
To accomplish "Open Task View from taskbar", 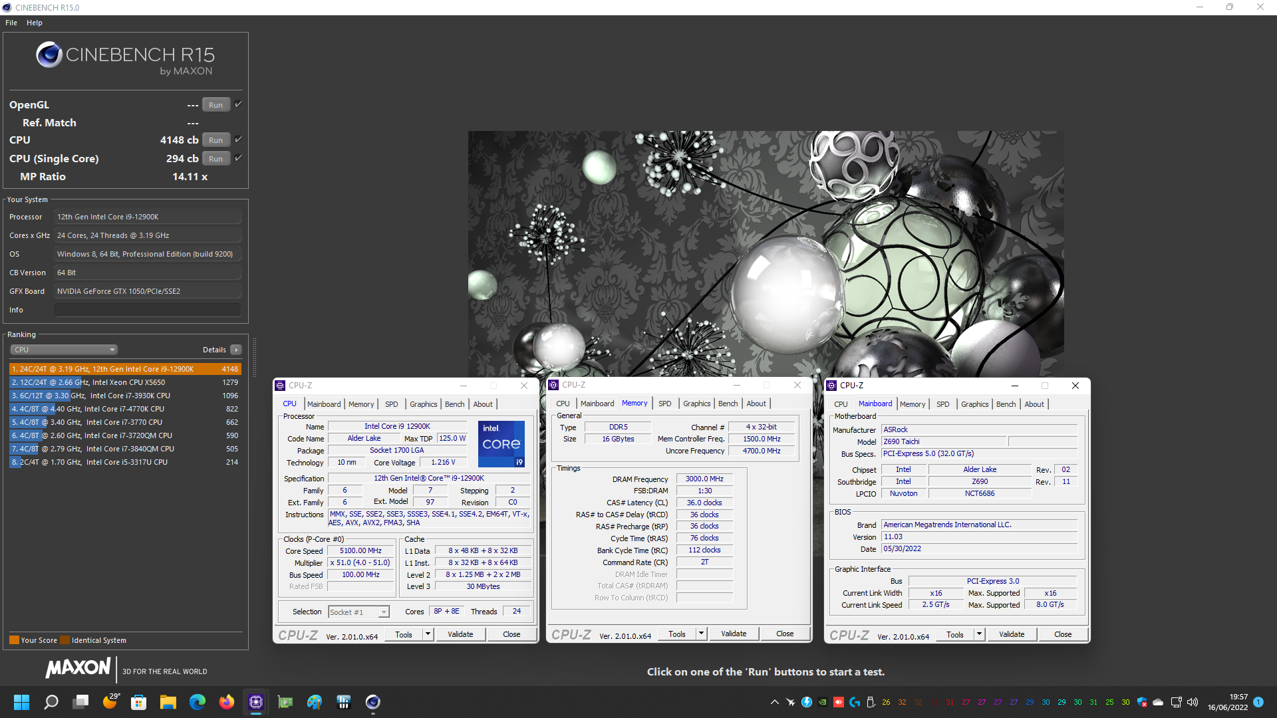I will point(81,702).
